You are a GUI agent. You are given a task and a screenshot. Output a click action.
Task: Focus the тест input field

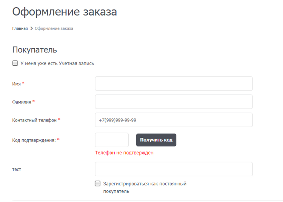174,169
